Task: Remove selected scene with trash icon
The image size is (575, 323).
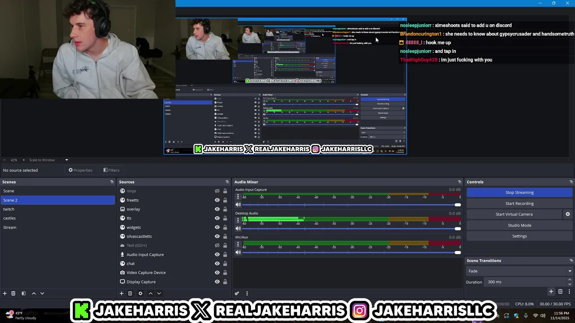Action: (13, 293)
